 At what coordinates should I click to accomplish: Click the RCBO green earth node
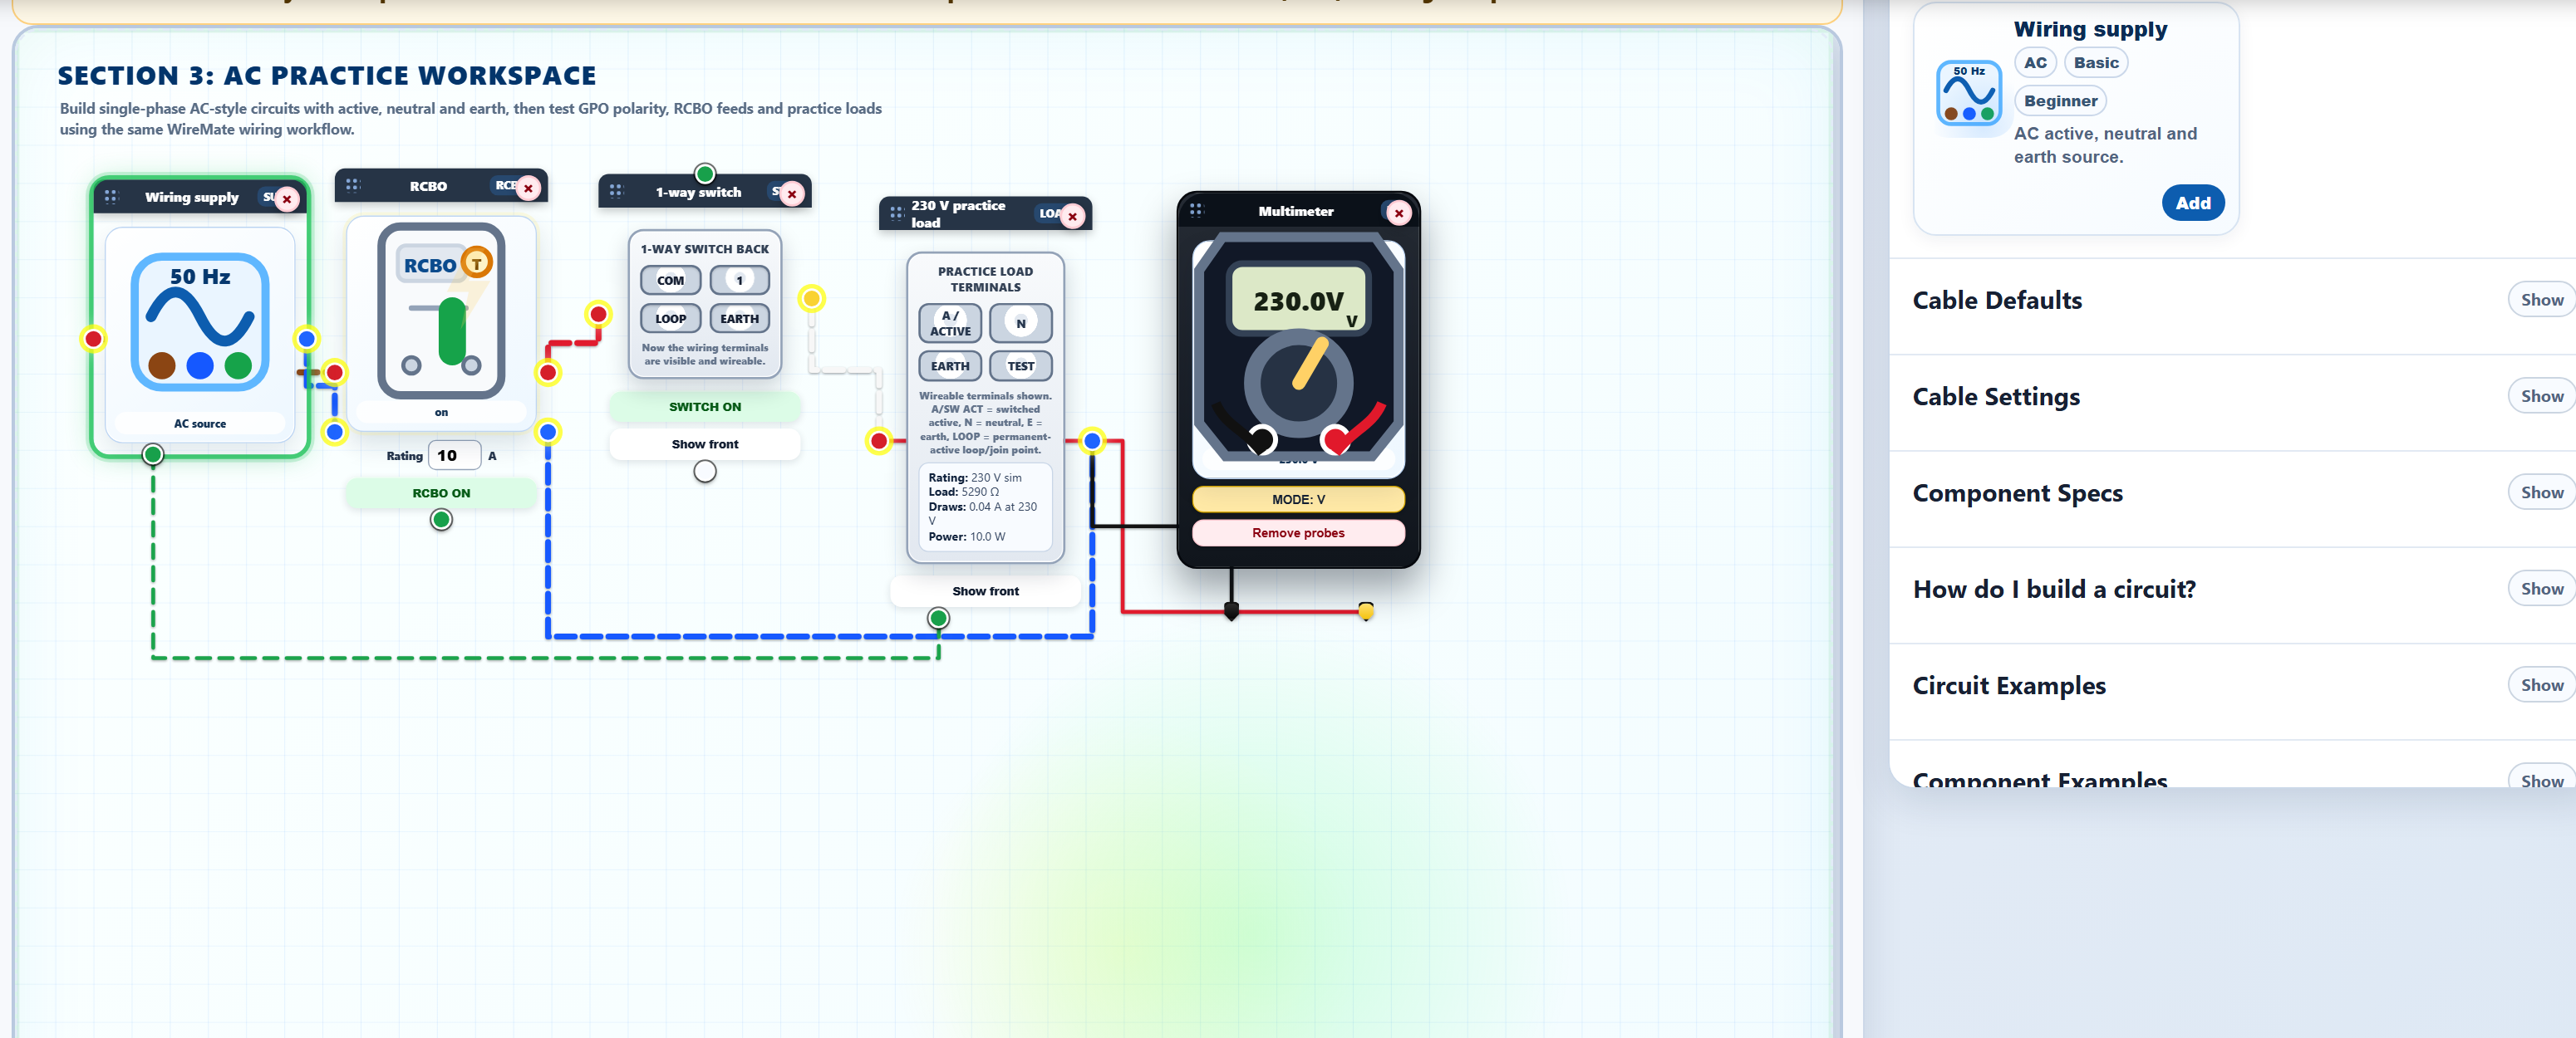tap(441, 520)
